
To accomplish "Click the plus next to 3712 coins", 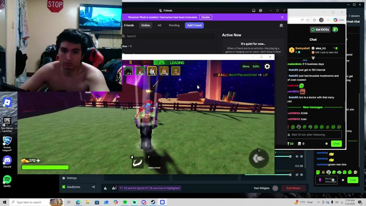I will click(38, 161).
